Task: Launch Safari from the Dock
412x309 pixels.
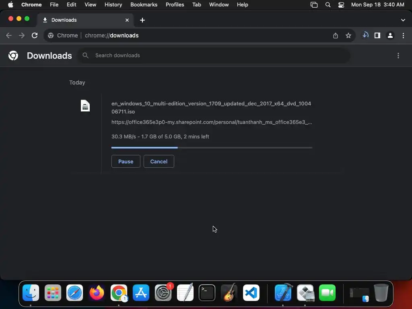Action: (74, 293)
